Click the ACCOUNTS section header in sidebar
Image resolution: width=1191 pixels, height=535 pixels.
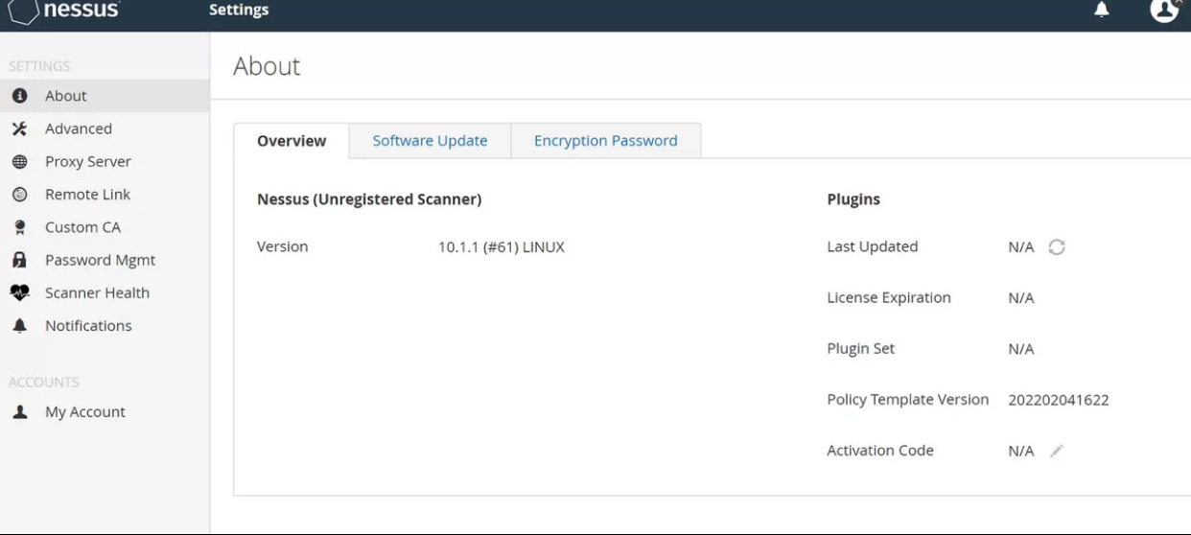tap(44, 383)
